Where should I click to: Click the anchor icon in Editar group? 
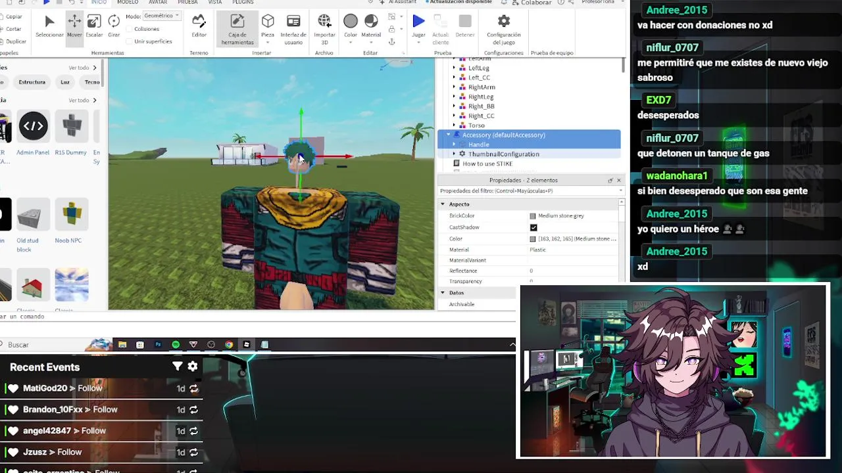pyautogui.click(x=392, y=41)
